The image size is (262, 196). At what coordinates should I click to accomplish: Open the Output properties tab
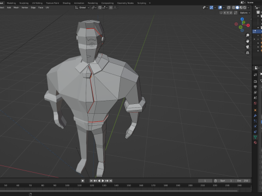coord(255,87)
